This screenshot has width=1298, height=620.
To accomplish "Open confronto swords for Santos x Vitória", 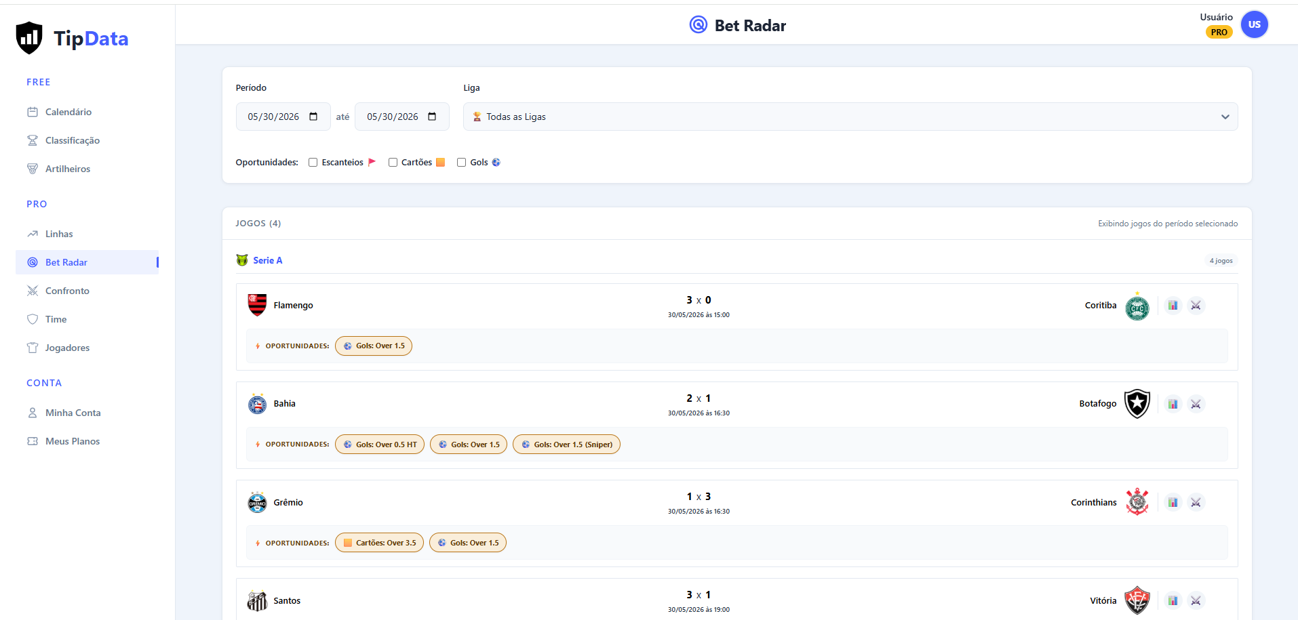I will 1196,600.
